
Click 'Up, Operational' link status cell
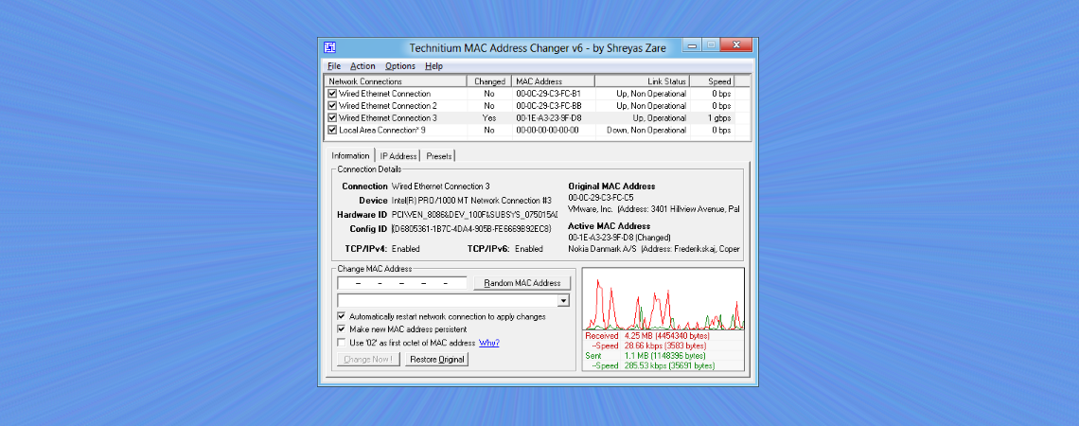(x=659, y=118)
